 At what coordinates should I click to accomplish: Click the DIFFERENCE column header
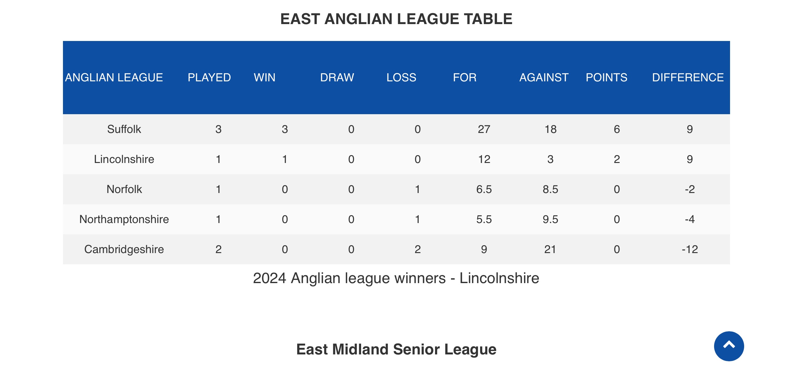pyautogui.click(x=688, y=77)
